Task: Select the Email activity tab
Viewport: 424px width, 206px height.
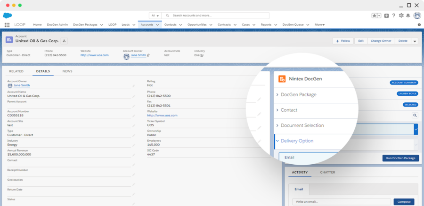Action: click(299, 189)
